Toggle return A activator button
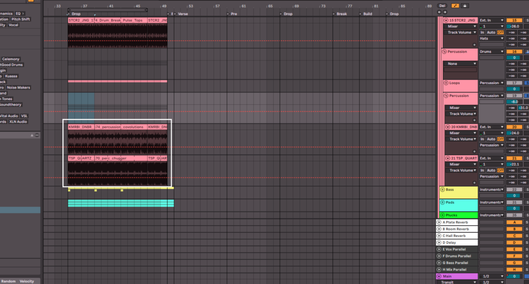 514,222
